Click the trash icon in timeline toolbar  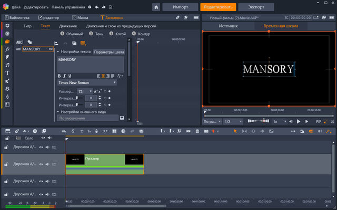[x=198, y=131]
